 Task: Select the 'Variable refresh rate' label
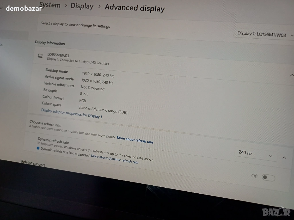59,85
